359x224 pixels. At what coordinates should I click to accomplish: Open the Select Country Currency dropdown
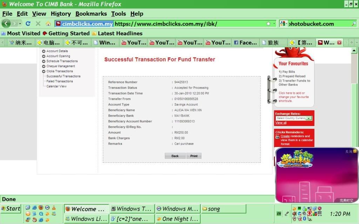[309, 118]
